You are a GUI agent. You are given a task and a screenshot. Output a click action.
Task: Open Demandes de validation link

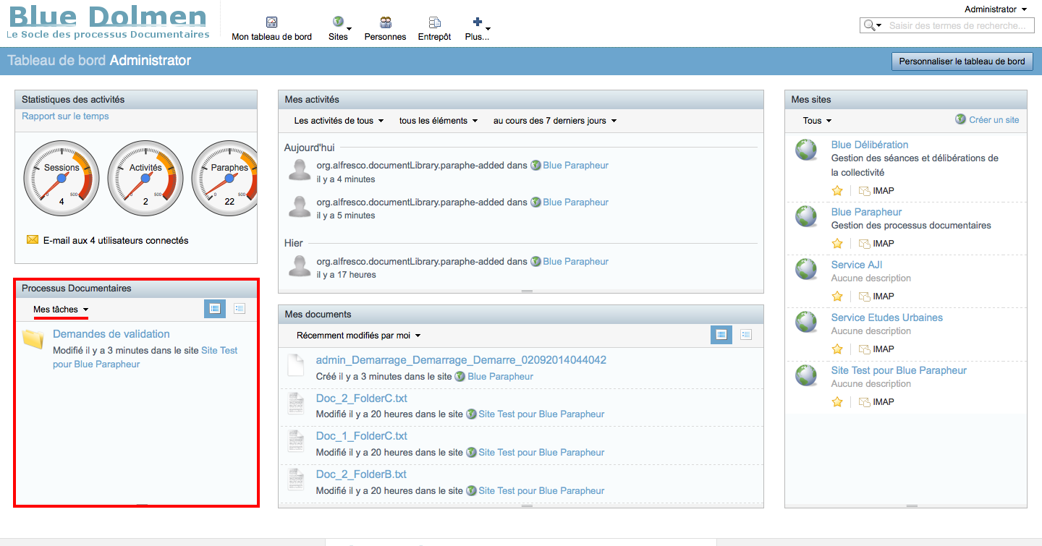coord(111,334)
